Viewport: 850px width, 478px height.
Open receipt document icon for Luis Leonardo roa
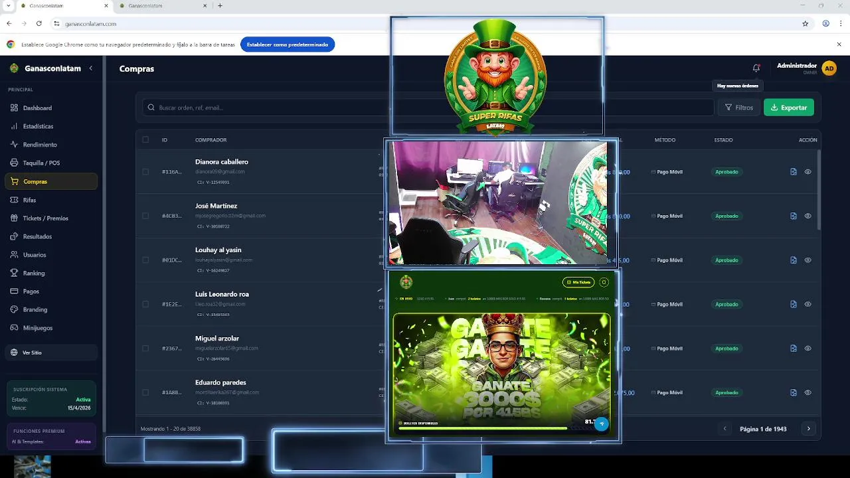(794, 304)
